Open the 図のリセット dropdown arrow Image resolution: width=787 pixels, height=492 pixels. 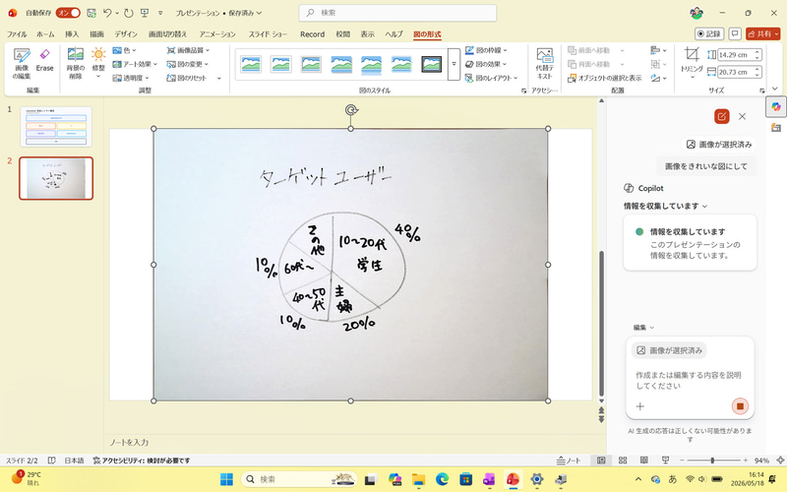(219, 79)
